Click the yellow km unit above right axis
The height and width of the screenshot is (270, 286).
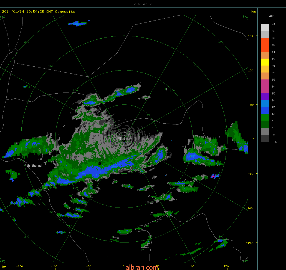(253, 12)
